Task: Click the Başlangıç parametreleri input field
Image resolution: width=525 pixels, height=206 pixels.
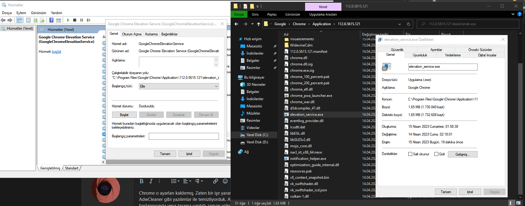Action: pos(184,136)
